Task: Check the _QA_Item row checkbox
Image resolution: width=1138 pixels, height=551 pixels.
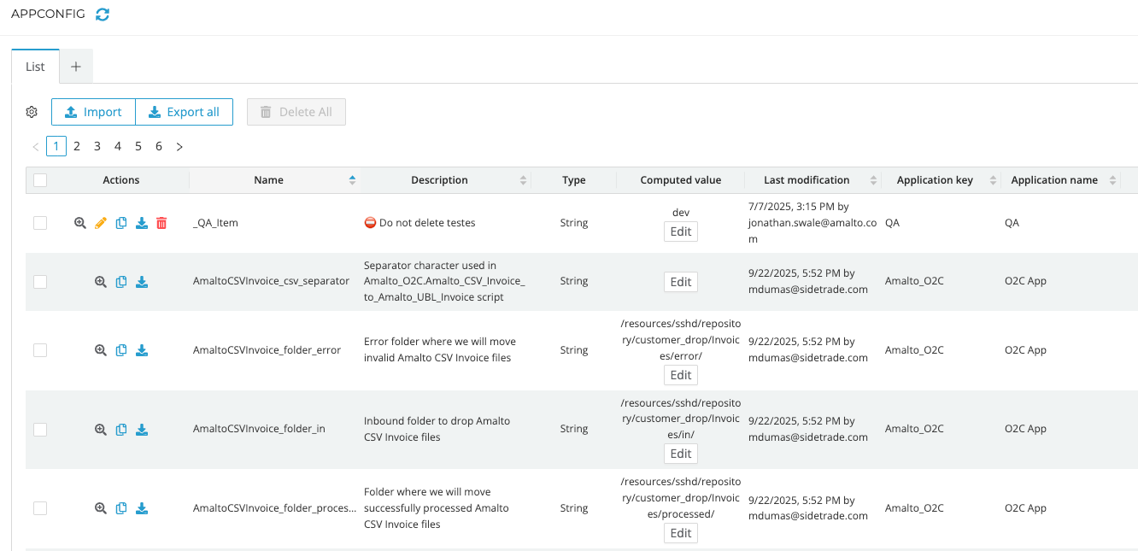Action: click(x=39, y=222)
